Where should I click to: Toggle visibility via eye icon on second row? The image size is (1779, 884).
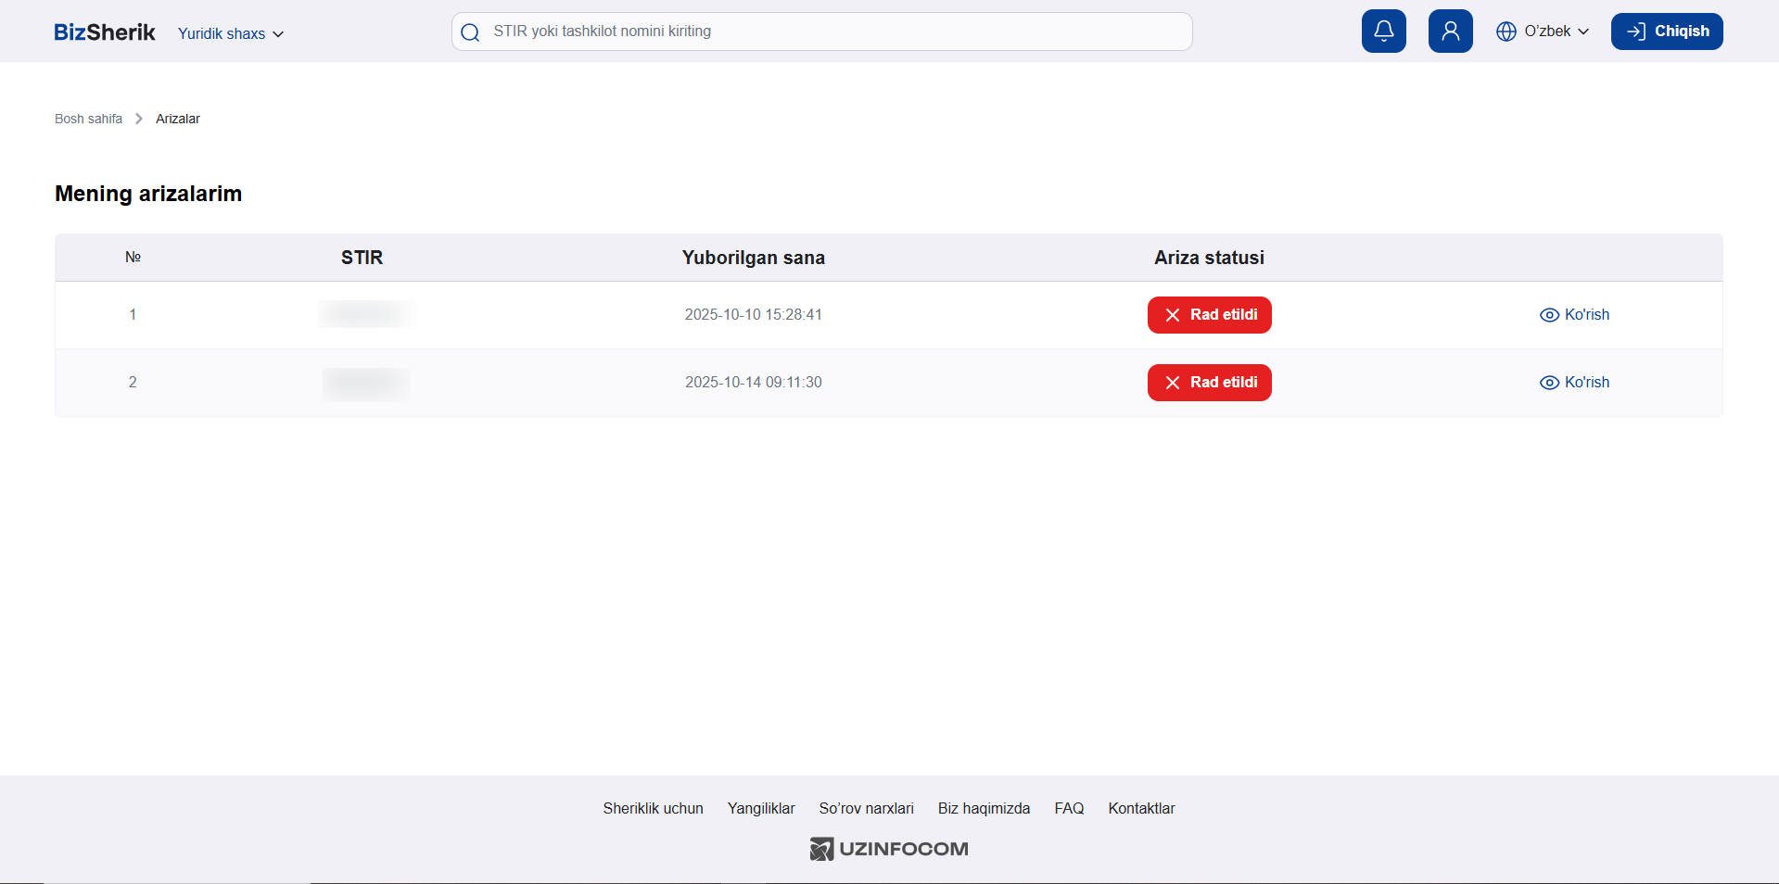click(1548, 383)
